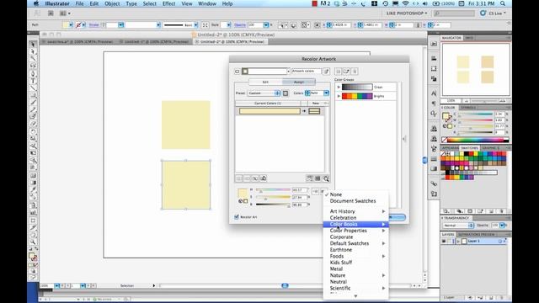Expand the Brights color group
The image size is (539, 303).
click(x=339, y=96)
